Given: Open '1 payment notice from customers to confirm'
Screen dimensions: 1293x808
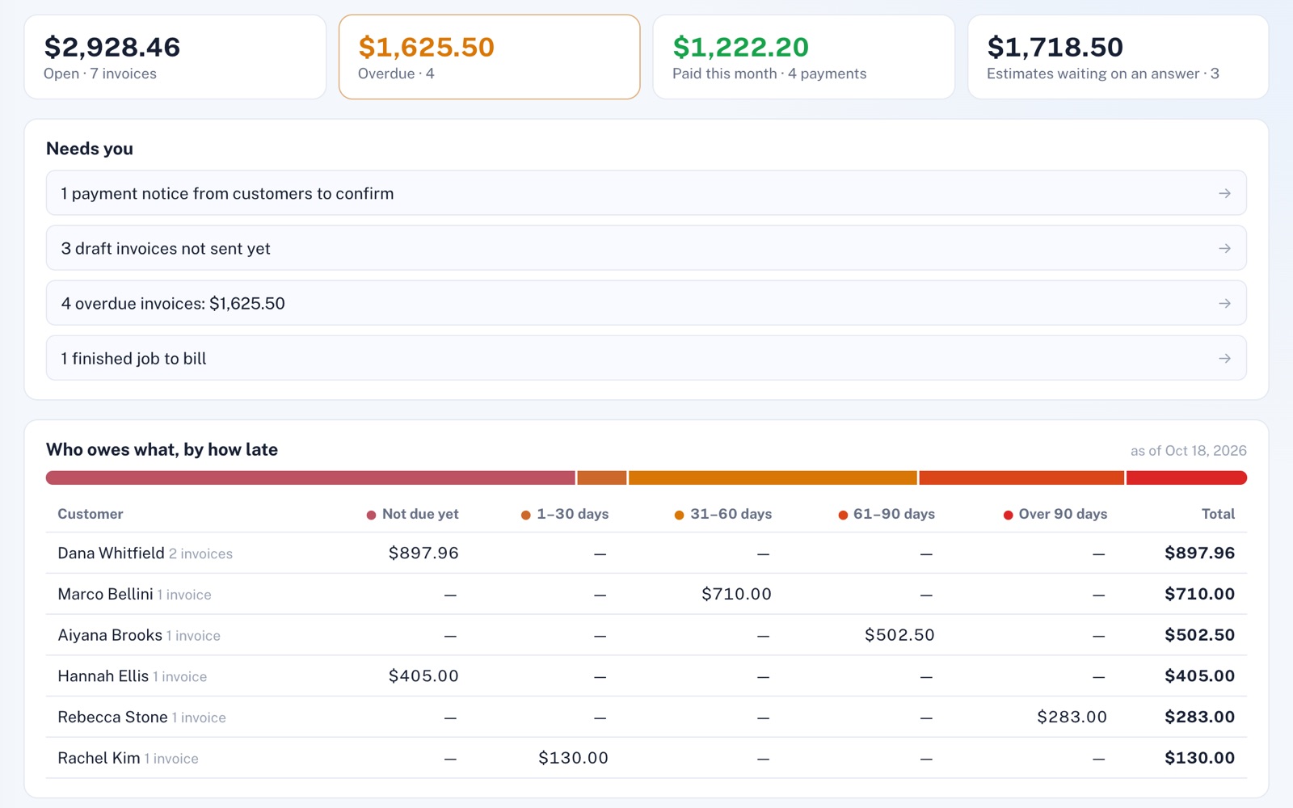Looking at the screenshot, I should (646, 193).
